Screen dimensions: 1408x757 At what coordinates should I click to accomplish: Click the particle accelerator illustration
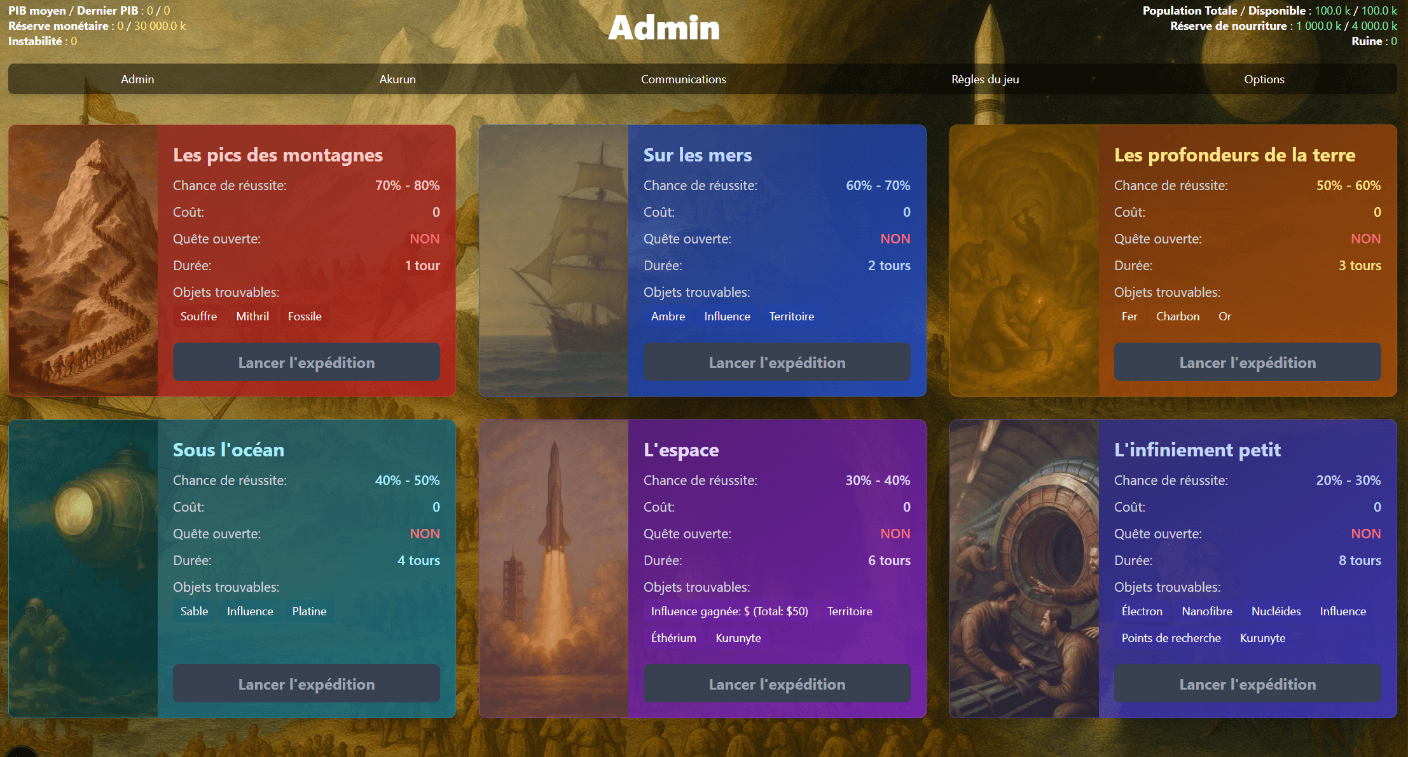pos(1025,569)
